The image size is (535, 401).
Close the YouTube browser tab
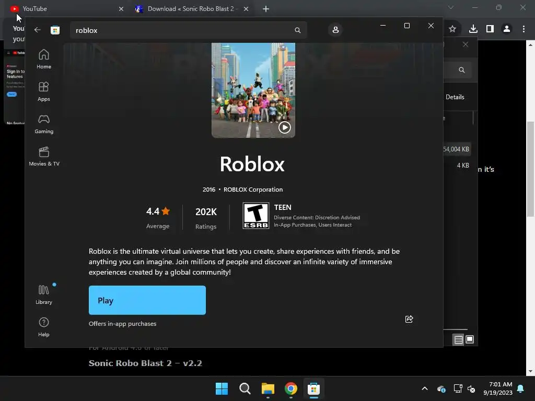[121, 9]
